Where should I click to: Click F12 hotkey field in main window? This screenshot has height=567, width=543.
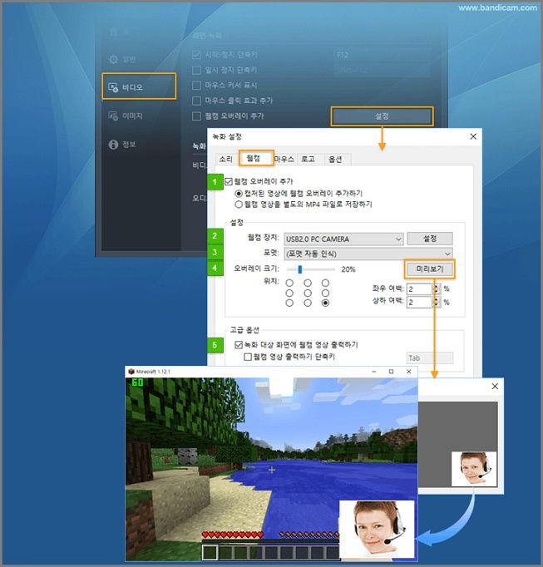[382, 55]
